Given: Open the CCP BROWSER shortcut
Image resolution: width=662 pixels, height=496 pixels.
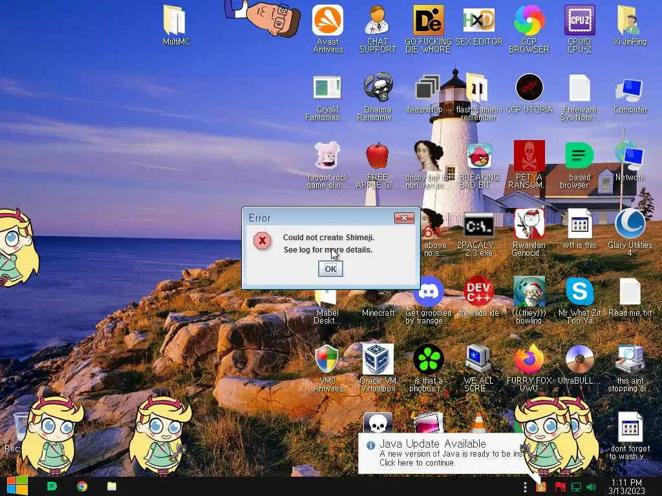Looking at the screenshot, I should pos(529,28).
